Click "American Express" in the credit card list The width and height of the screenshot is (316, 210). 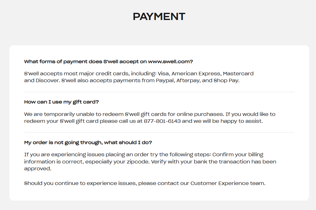coord(196,74)
